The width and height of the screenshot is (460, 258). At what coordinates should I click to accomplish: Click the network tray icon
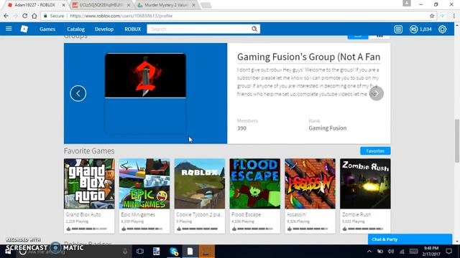(x=402, y=252)
